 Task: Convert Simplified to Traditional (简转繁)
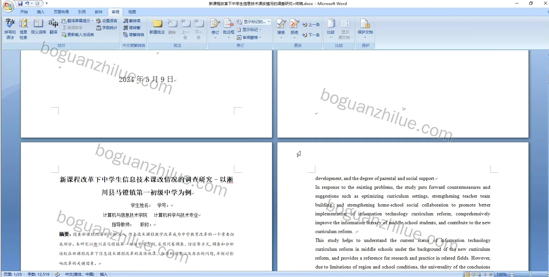[132, 28]
